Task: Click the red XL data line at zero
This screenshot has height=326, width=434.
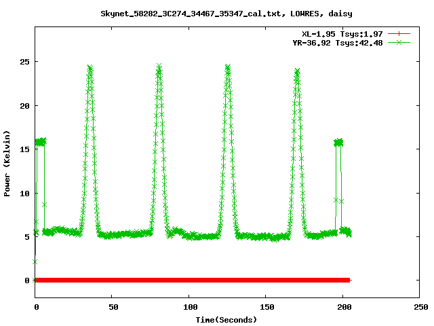Action: pyautogui.click(x=193, y=280)
